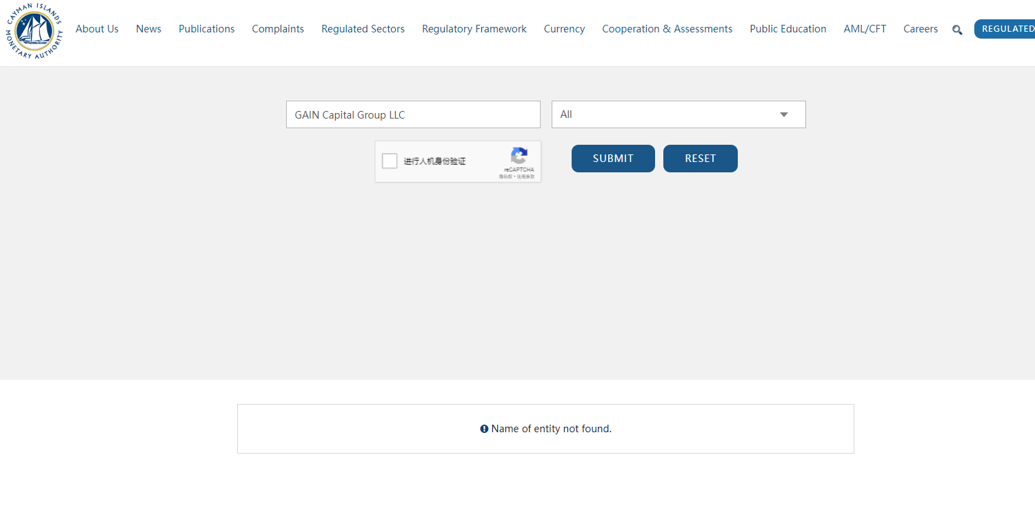
Task: Open the Publications menu
Action: click(x=207, y=29)
